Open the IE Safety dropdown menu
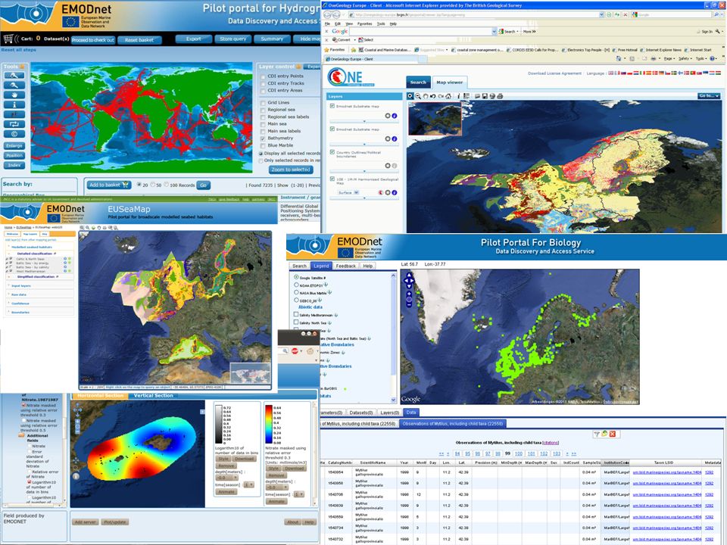The width and height of the screenshot is (727, 545). coord(685,59)
